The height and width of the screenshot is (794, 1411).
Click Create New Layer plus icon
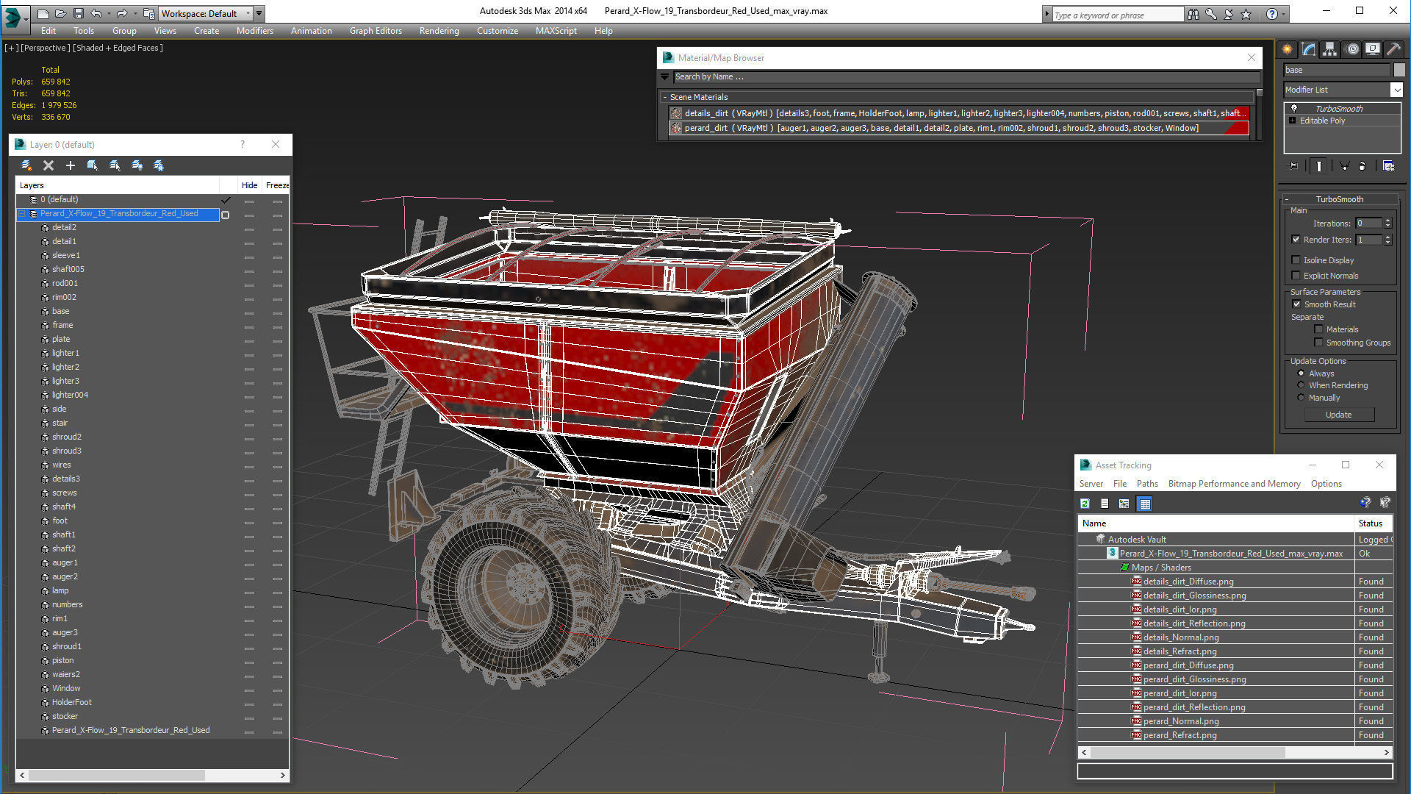(x=71, y=165)
